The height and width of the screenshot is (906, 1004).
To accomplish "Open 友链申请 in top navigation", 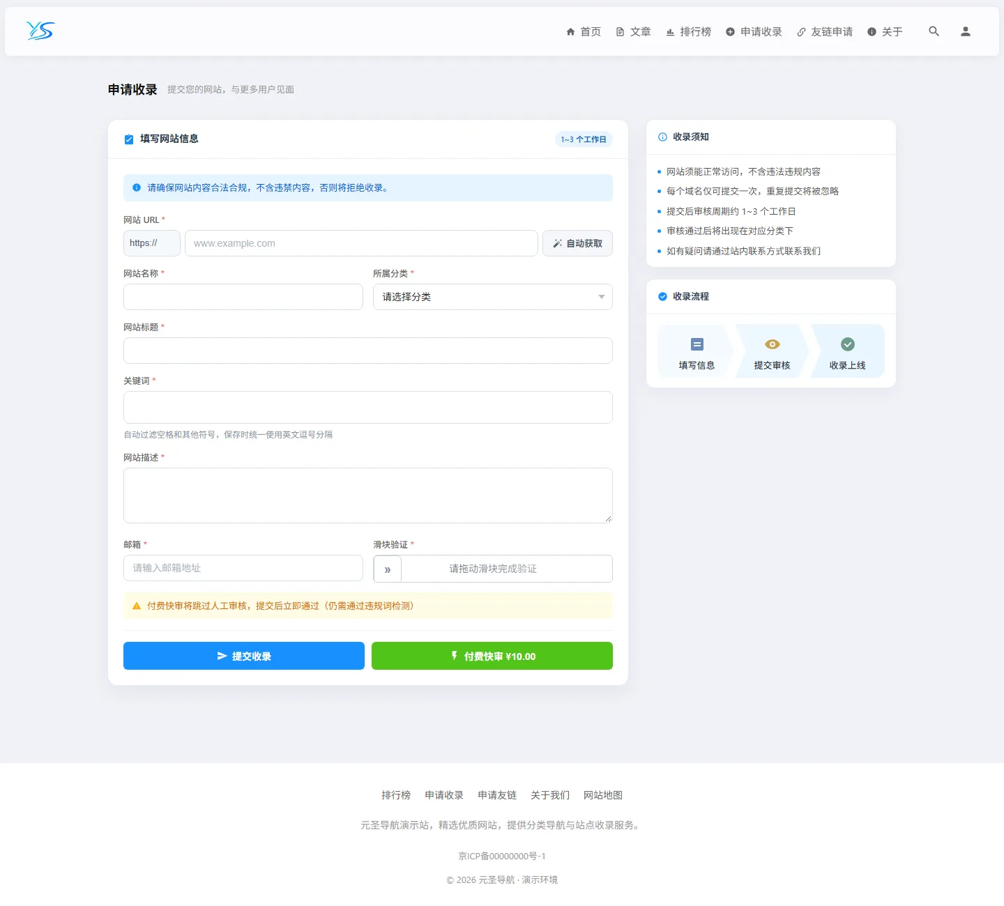I will pyautogui.click(x=825, y=31).
